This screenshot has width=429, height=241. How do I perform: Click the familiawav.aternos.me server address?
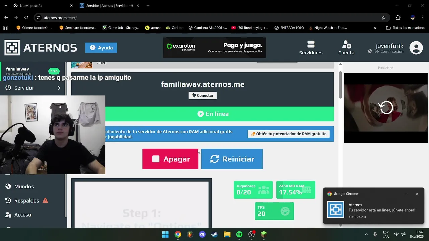coord(202,84)
